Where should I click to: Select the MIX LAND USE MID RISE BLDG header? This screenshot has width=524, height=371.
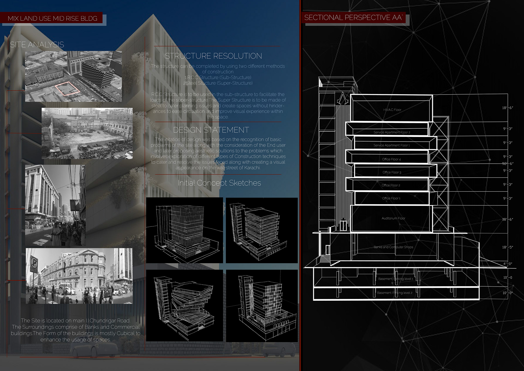point(53,19)
